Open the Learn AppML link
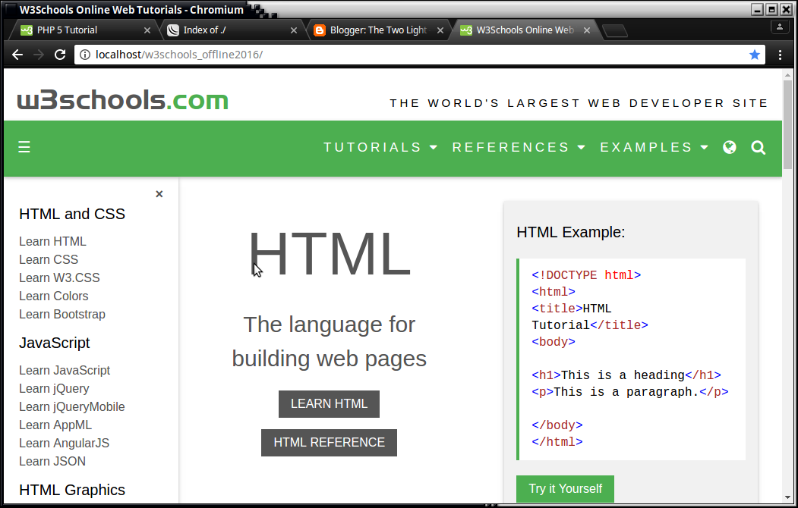 pyautogui.click(x=55, y=425)
